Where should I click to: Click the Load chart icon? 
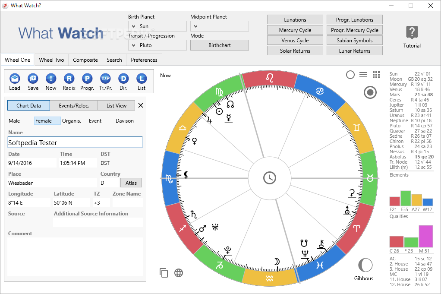click(15, 79)
